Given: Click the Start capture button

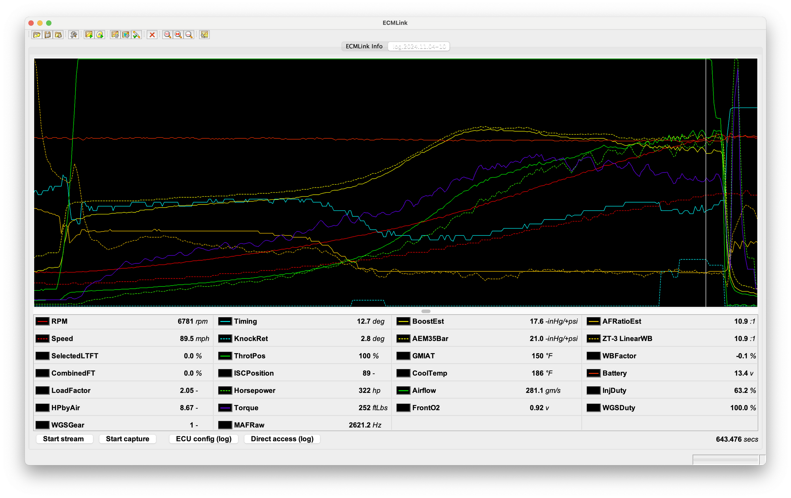Looking at the screenshot, I should pyautogui.click(x=127, y=439).
